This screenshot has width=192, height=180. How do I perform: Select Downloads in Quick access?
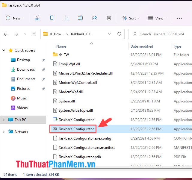(x=26, y=69)
